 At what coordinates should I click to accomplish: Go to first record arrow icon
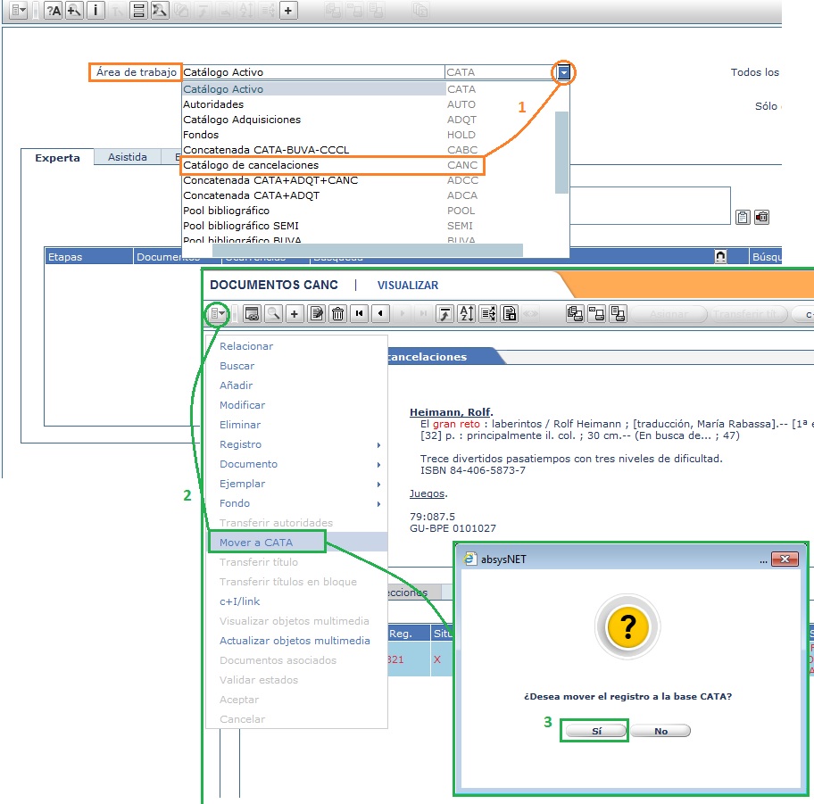pyautogui.click(x=360, y=313)
